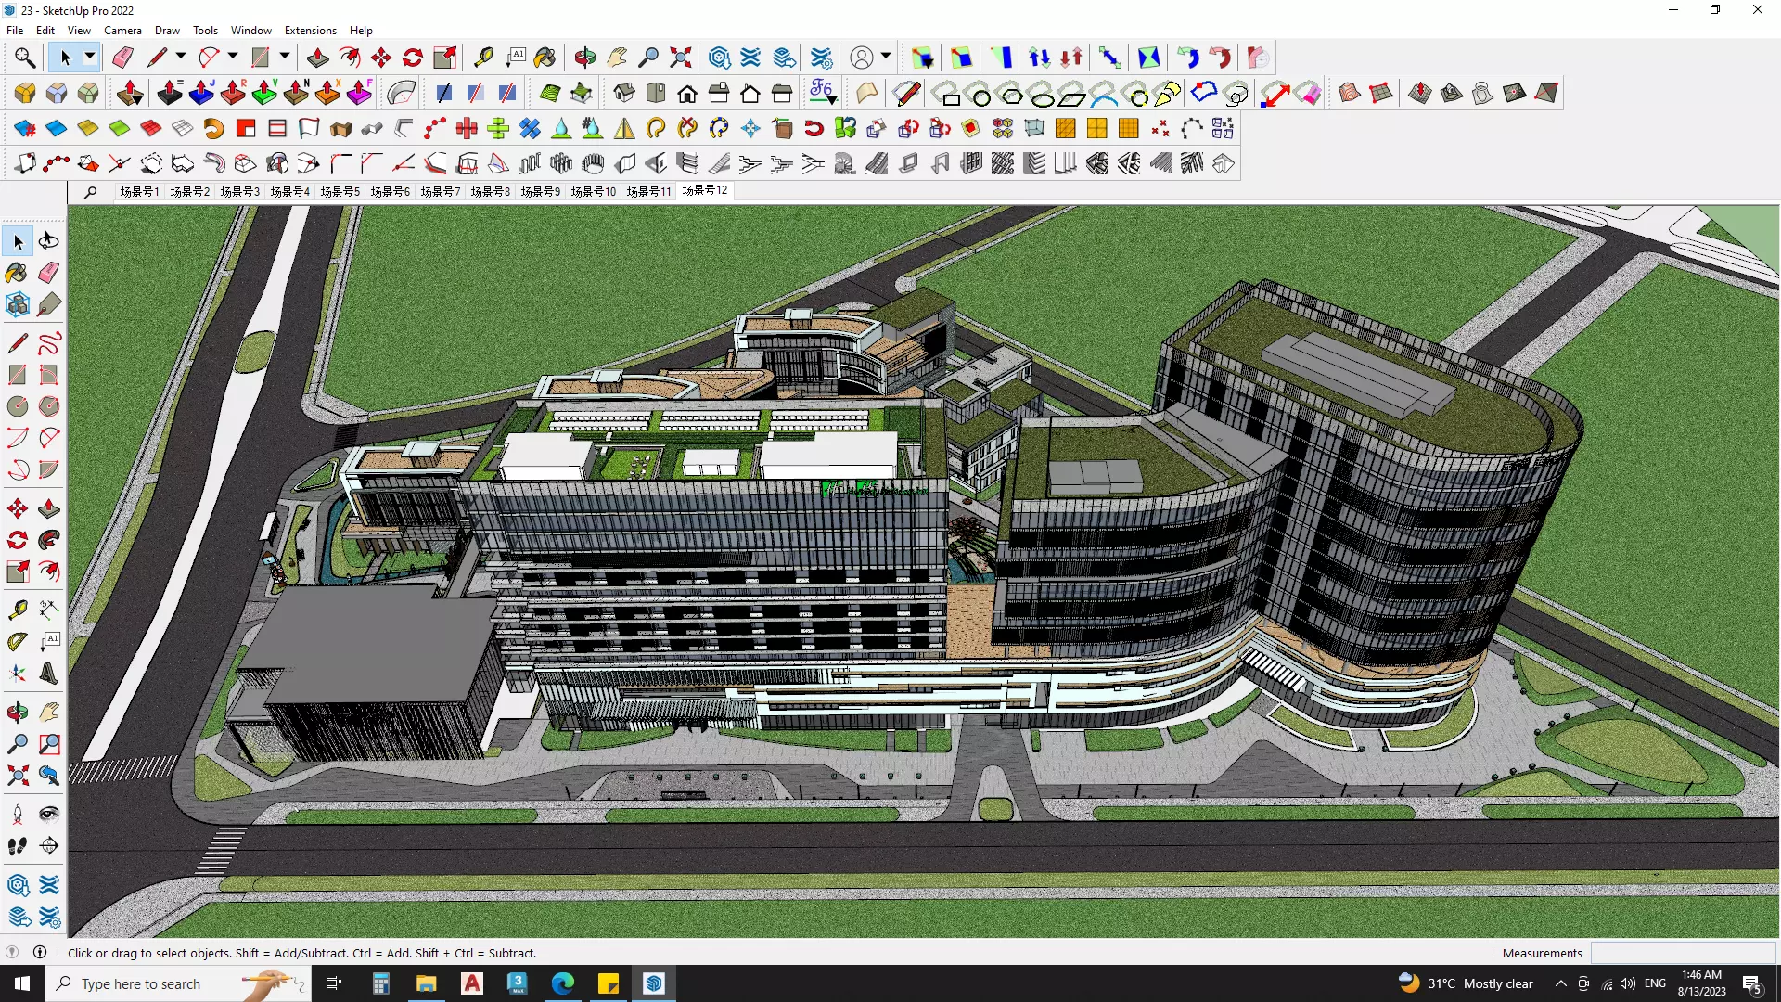
Task: Open the Draw menu
Action: click(x=167, y=31)
